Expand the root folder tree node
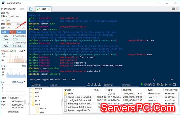The height and width of the screenshot is (116, 180). (29, 104)
